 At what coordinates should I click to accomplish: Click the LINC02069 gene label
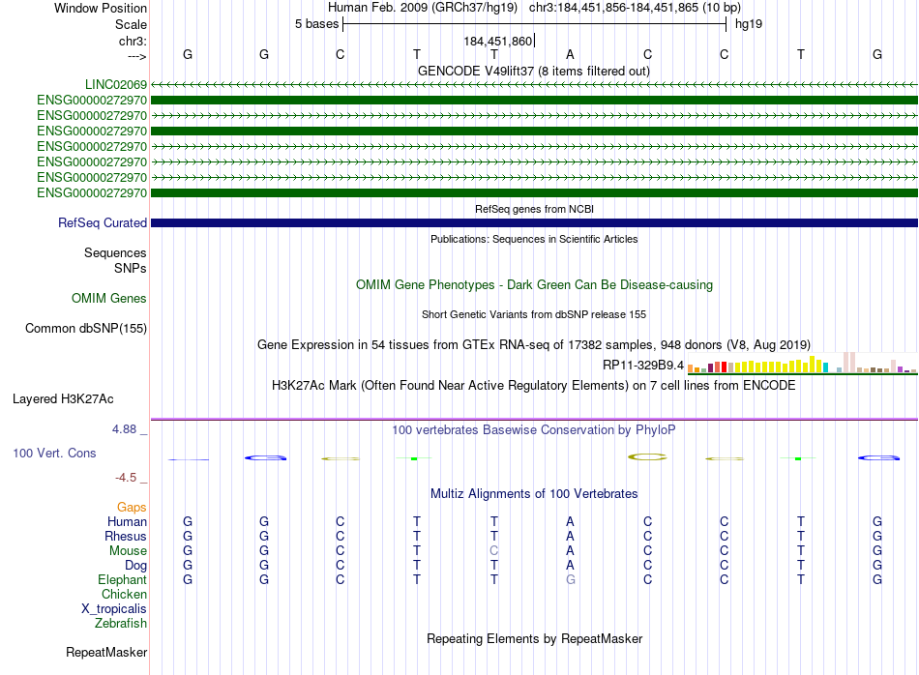click(115, 84)
